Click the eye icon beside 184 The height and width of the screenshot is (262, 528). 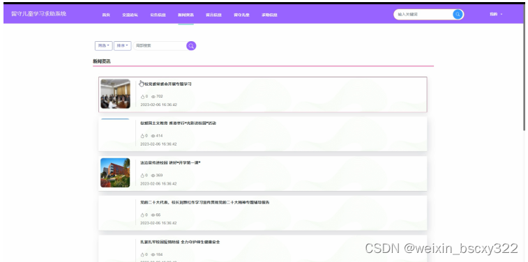click(x=153, y=254)
